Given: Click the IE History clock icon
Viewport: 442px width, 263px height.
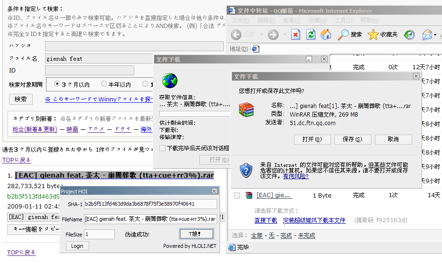Looking at the screenshot, I should (x=409, y=35).
